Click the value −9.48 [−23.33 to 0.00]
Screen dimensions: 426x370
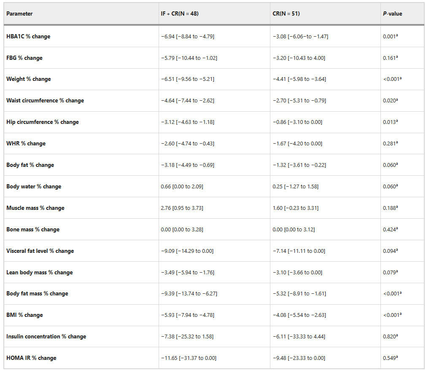coord(299,358)
